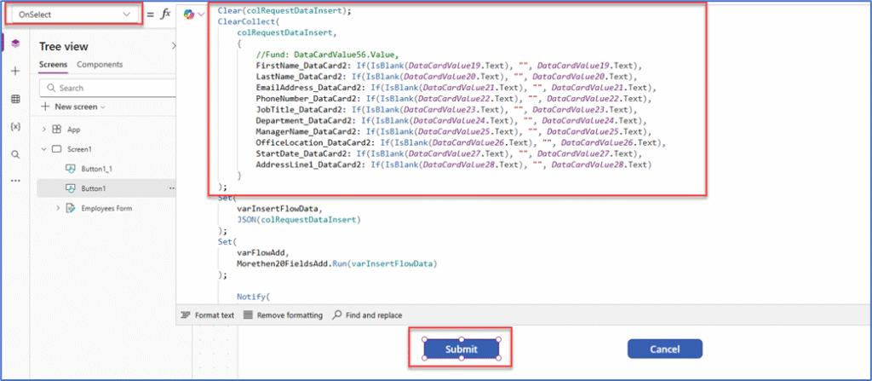
Task: Open Find and replace
Action: click(367, 315)
